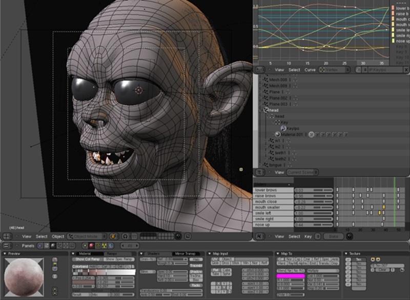The image size is (410, 300).
Task: Toggle the Shadow button in Shaders panel
Action: 196,272
